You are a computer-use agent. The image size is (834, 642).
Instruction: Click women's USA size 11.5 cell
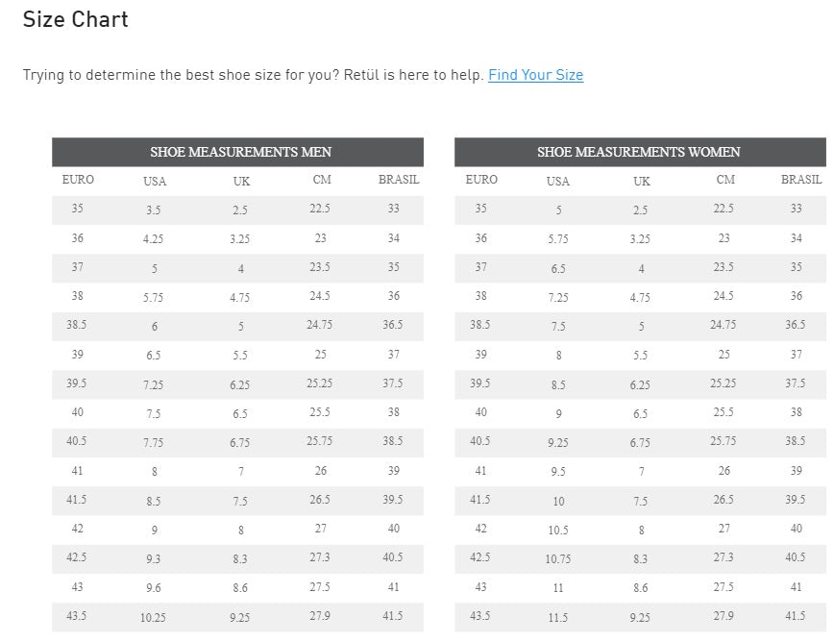(557, 618)
